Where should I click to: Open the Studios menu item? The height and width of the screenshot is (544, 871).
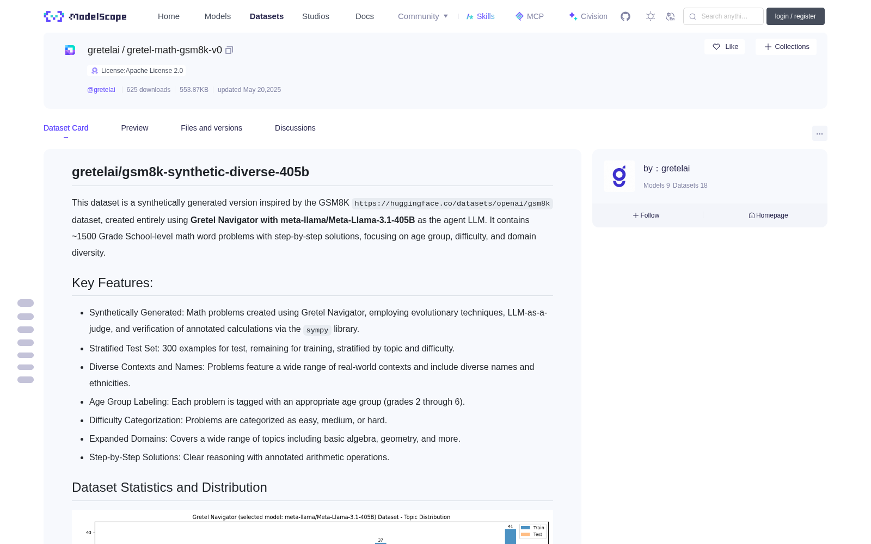pyautogui.click(x=316, y=16)
